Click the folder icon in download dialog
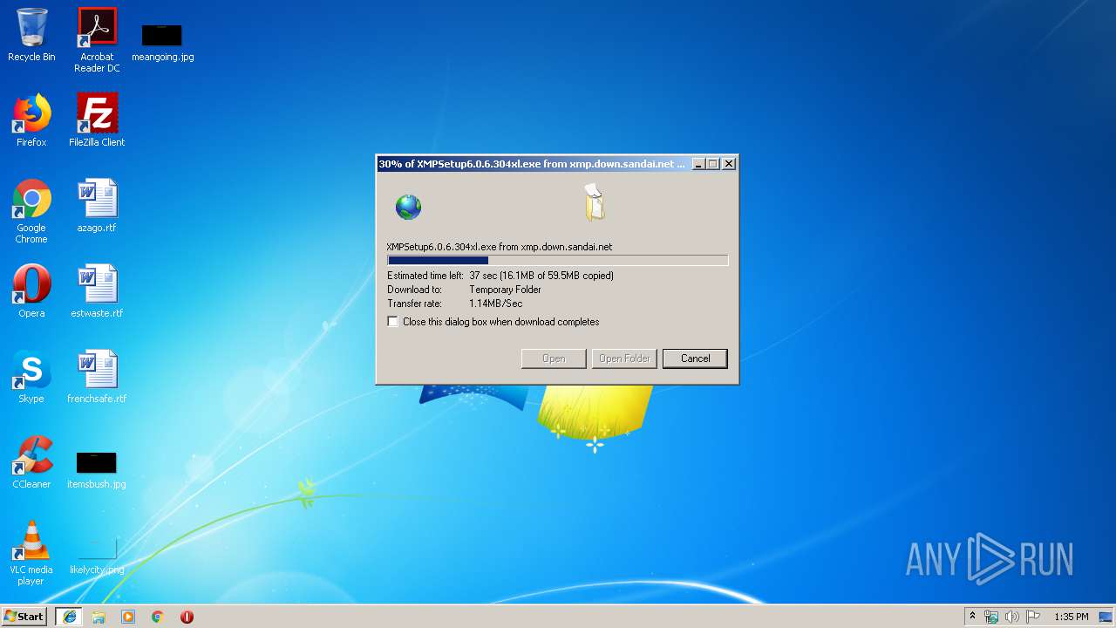The width and height of the screenshot is (1116, 628). [594, 202]
